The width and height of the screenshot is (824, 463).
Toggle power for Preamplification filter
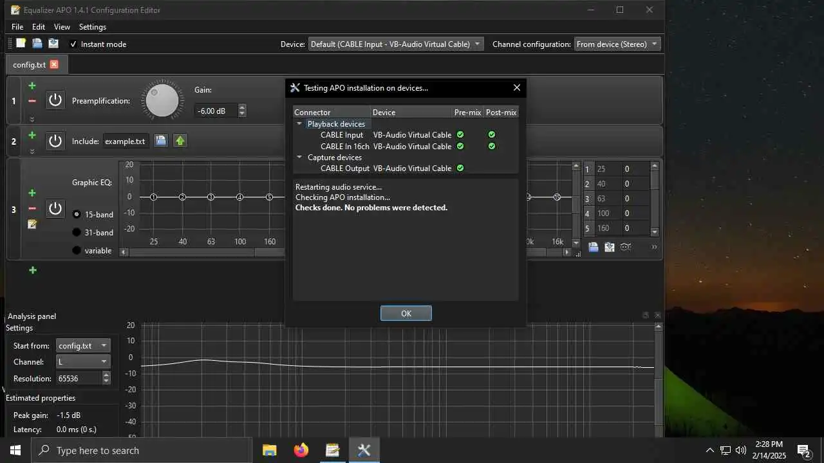pyautogui.click(x=55, y=100)
